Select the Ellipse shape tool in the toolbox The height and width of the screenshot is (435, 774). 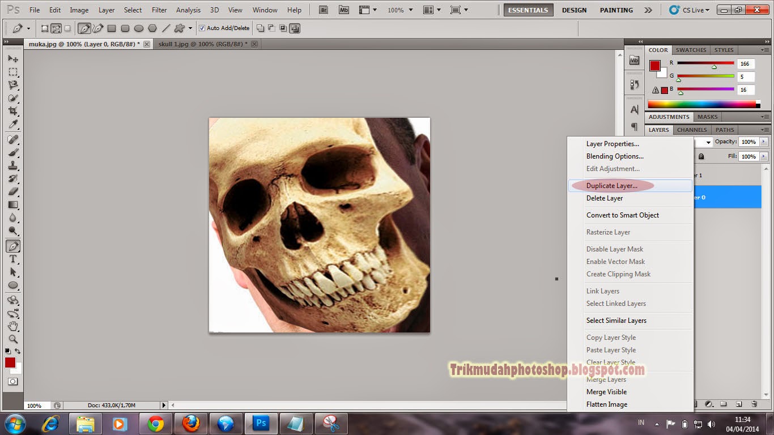(13, 285)
